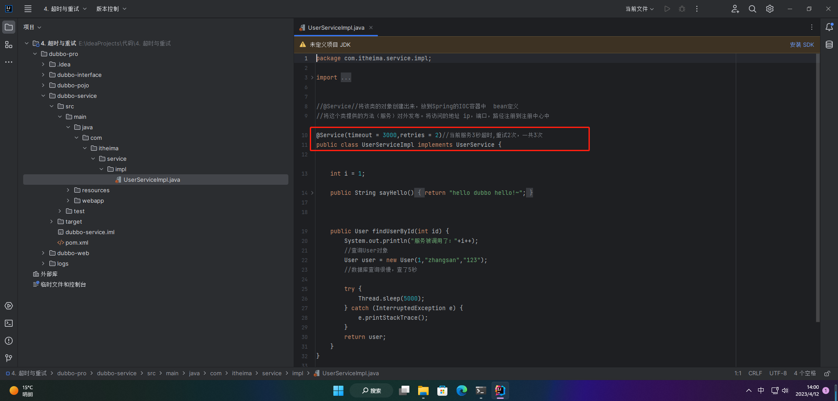
Task: Toggle read-only lock for the file
Action: pos(827,373)
